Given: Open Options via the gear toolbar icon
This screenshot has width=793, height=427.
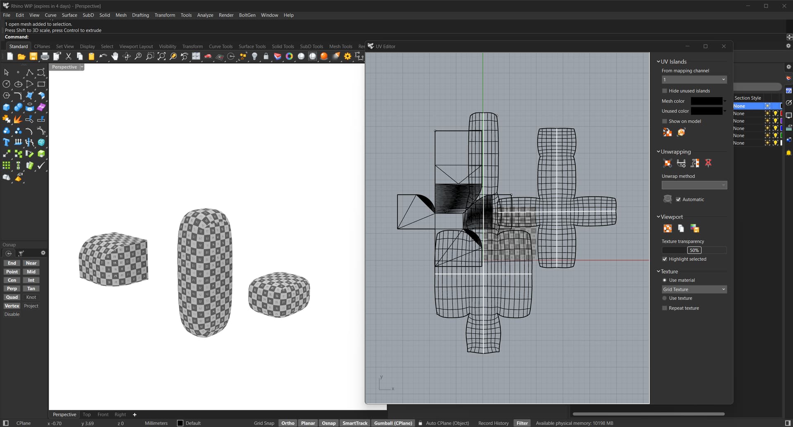Looking at the screenshot, I should 348,56.
